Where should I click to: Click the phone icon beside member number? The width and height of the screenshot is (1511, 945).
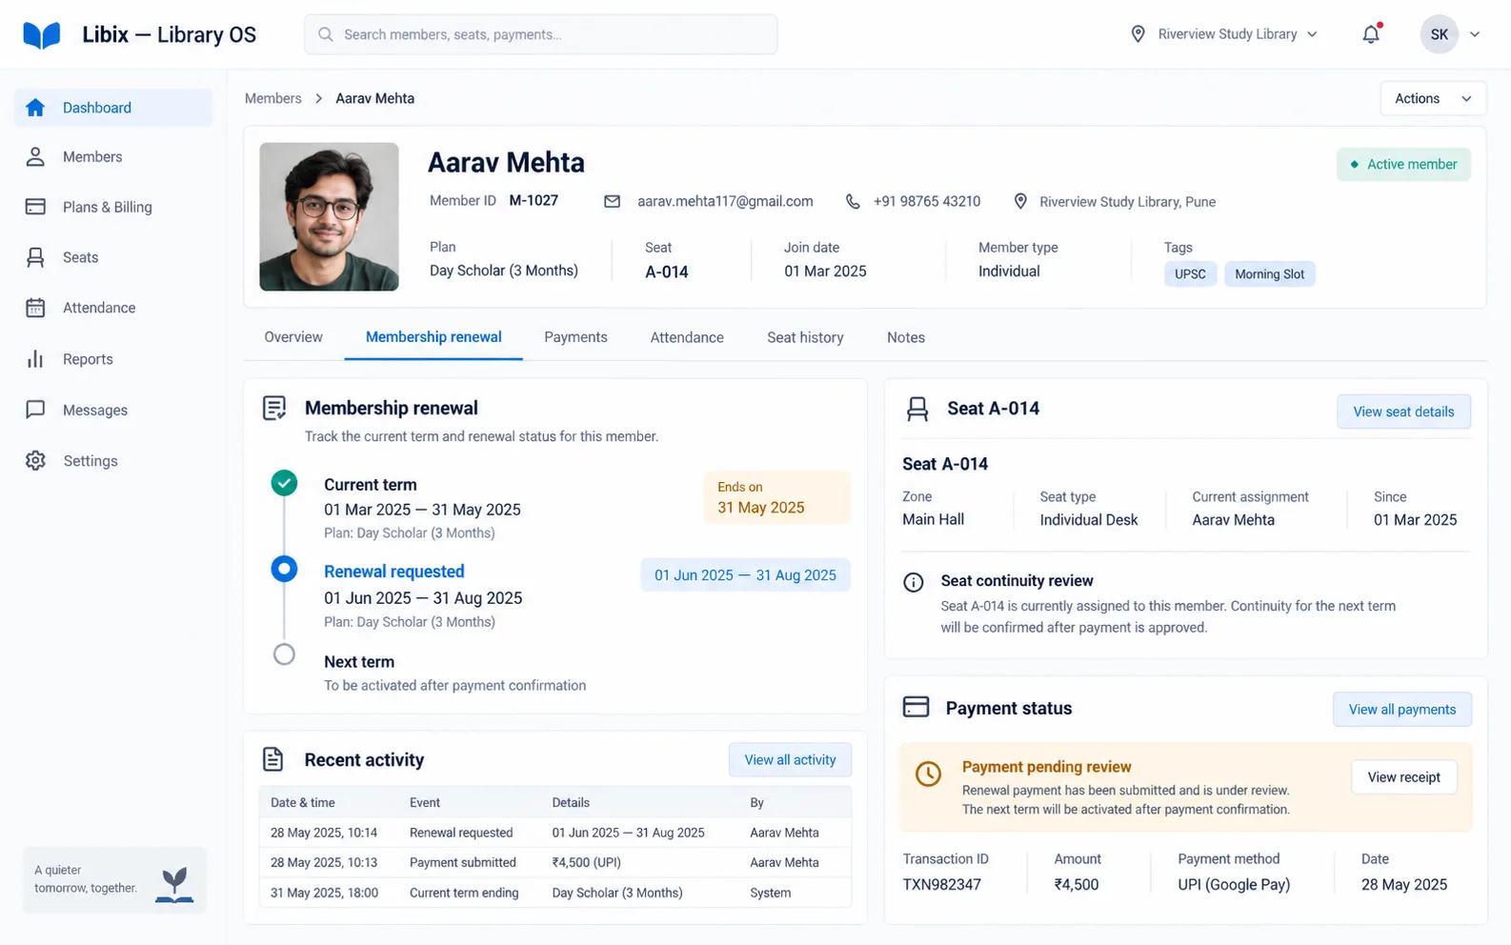(853, 202)
